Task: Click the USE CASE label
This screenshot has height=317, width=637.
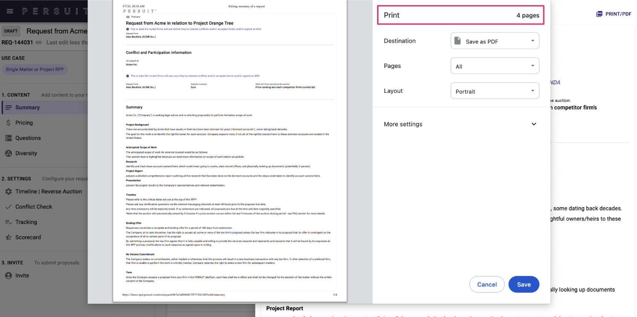Action: tap(13, 58)
